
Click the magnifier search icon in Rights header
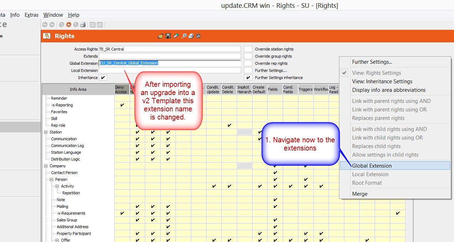183,36
